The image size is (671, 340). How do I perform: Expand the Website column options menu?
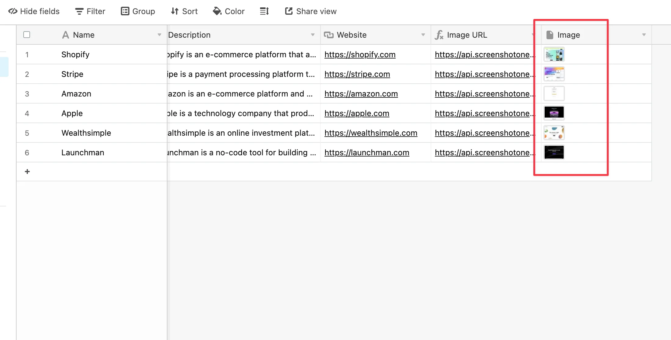click(x=424, y=35)
